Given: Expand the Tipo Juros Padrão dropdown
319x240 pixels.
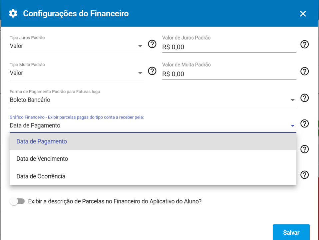Looking at the screenshot, I should [140, 46].
